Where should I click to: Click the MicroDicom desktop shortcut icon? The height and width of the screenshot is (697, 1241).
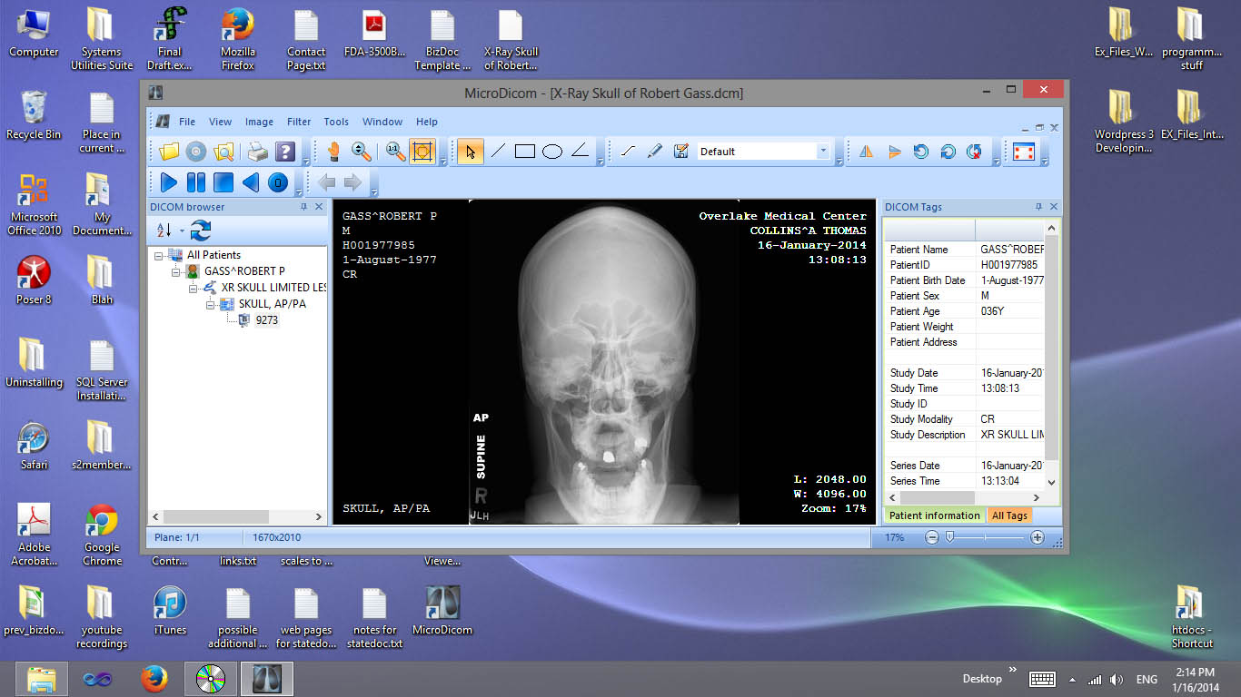(442, 610)
